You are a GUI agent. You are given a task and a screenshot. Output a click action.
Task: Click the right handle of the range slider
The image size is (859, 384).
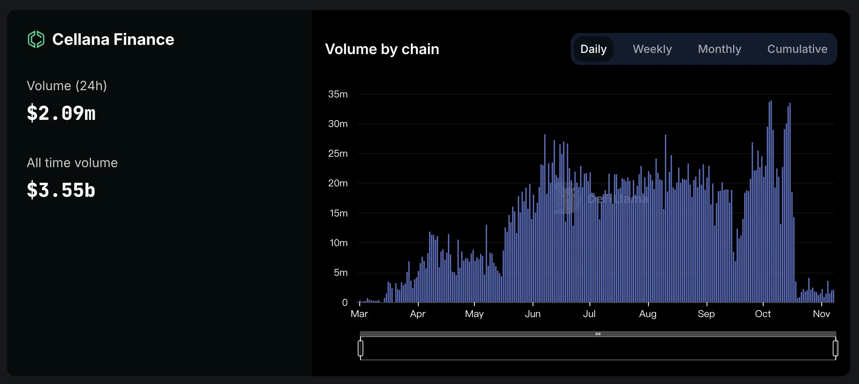pyautogui.click(x=835, y=348)
